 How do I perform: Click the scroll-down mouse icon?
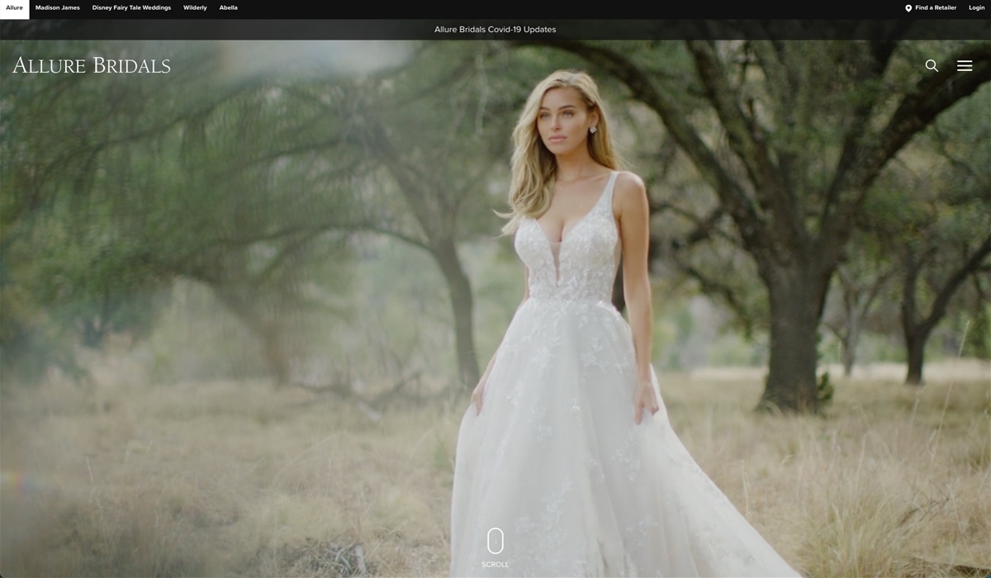[x=495, y=542]
